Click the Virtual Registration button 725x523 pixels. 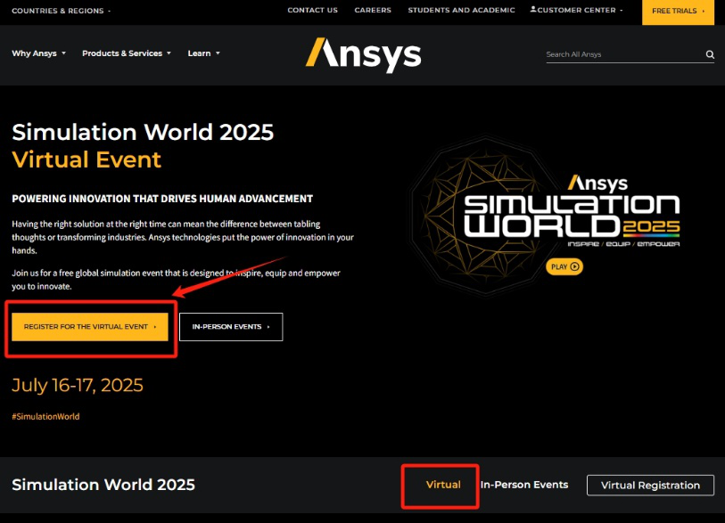650,485
